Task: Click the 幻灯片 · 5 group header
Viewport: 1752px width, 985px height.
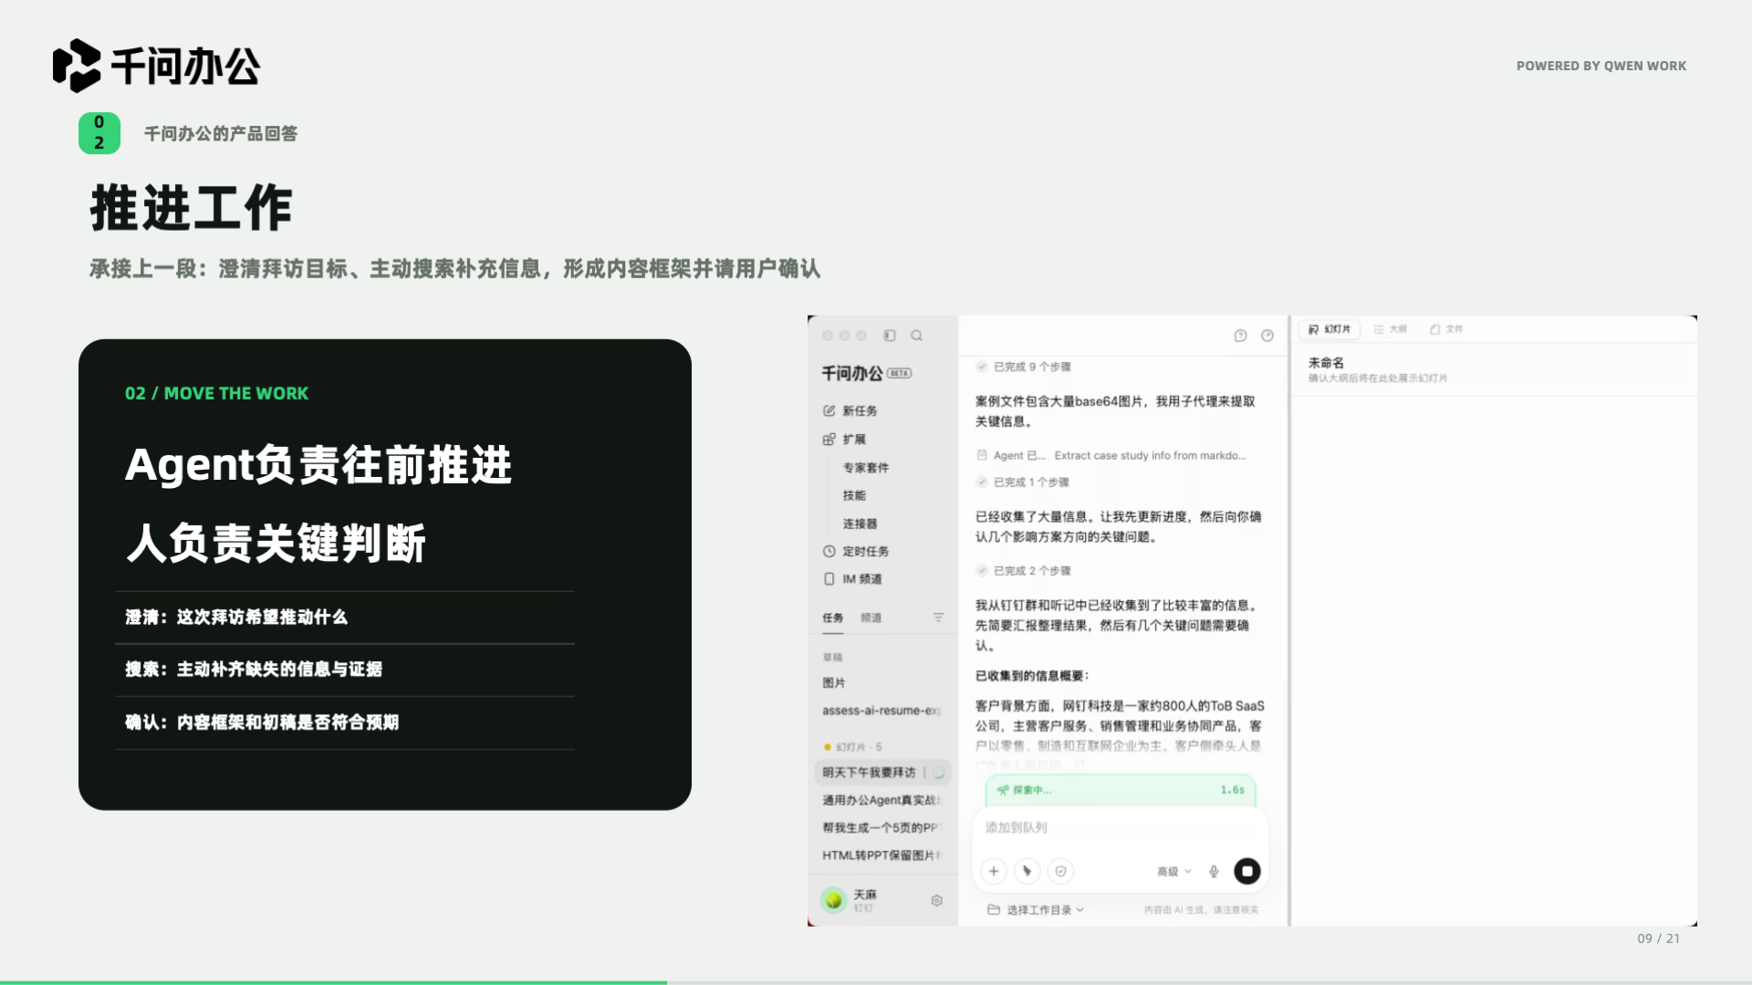Action: (853, 747)
